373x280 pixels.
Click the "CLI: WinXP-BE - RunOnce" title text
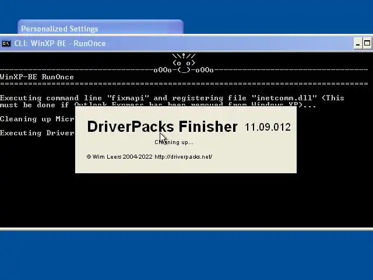[x=60, y=44]
